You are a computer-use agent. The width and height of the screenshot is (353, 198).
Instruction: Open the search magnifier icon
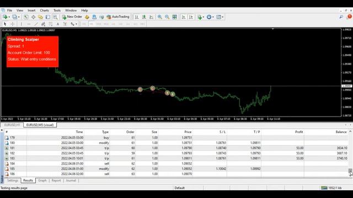tap(341, 16)
